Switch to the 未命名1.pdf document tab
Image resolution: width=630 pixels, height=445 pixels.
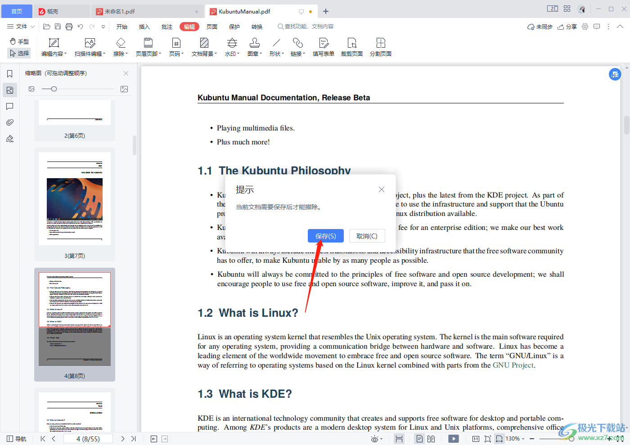(147, 11)
